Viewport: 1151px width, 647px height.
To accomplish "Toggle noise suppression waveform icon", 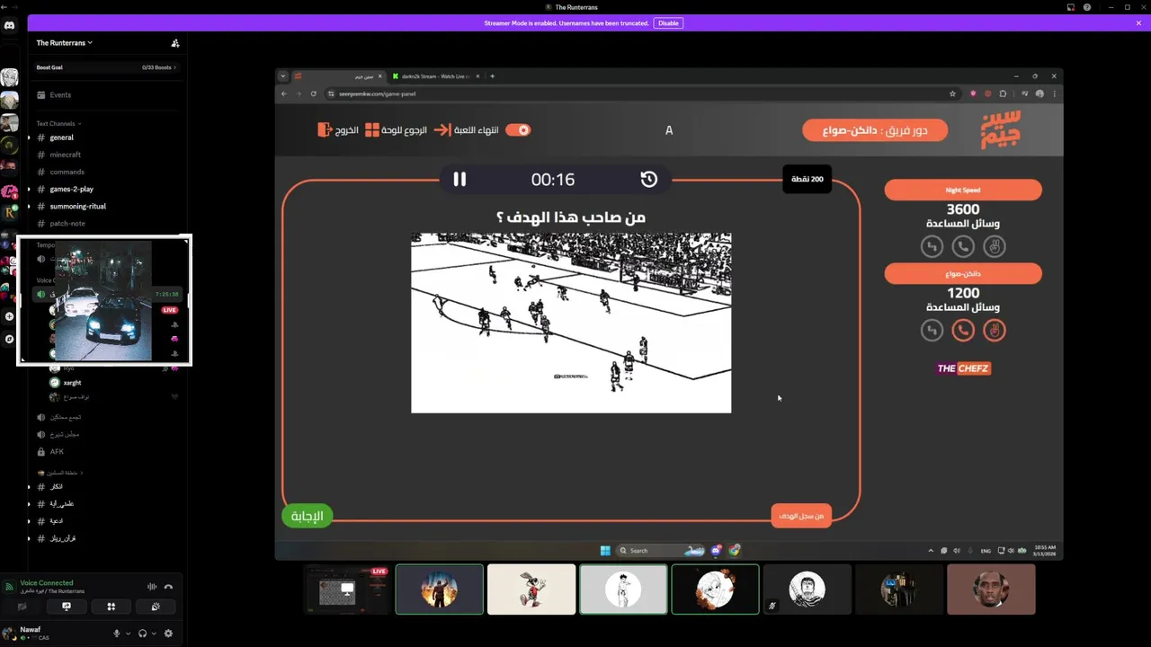I will pyautogui.click(x=151, y=587).
